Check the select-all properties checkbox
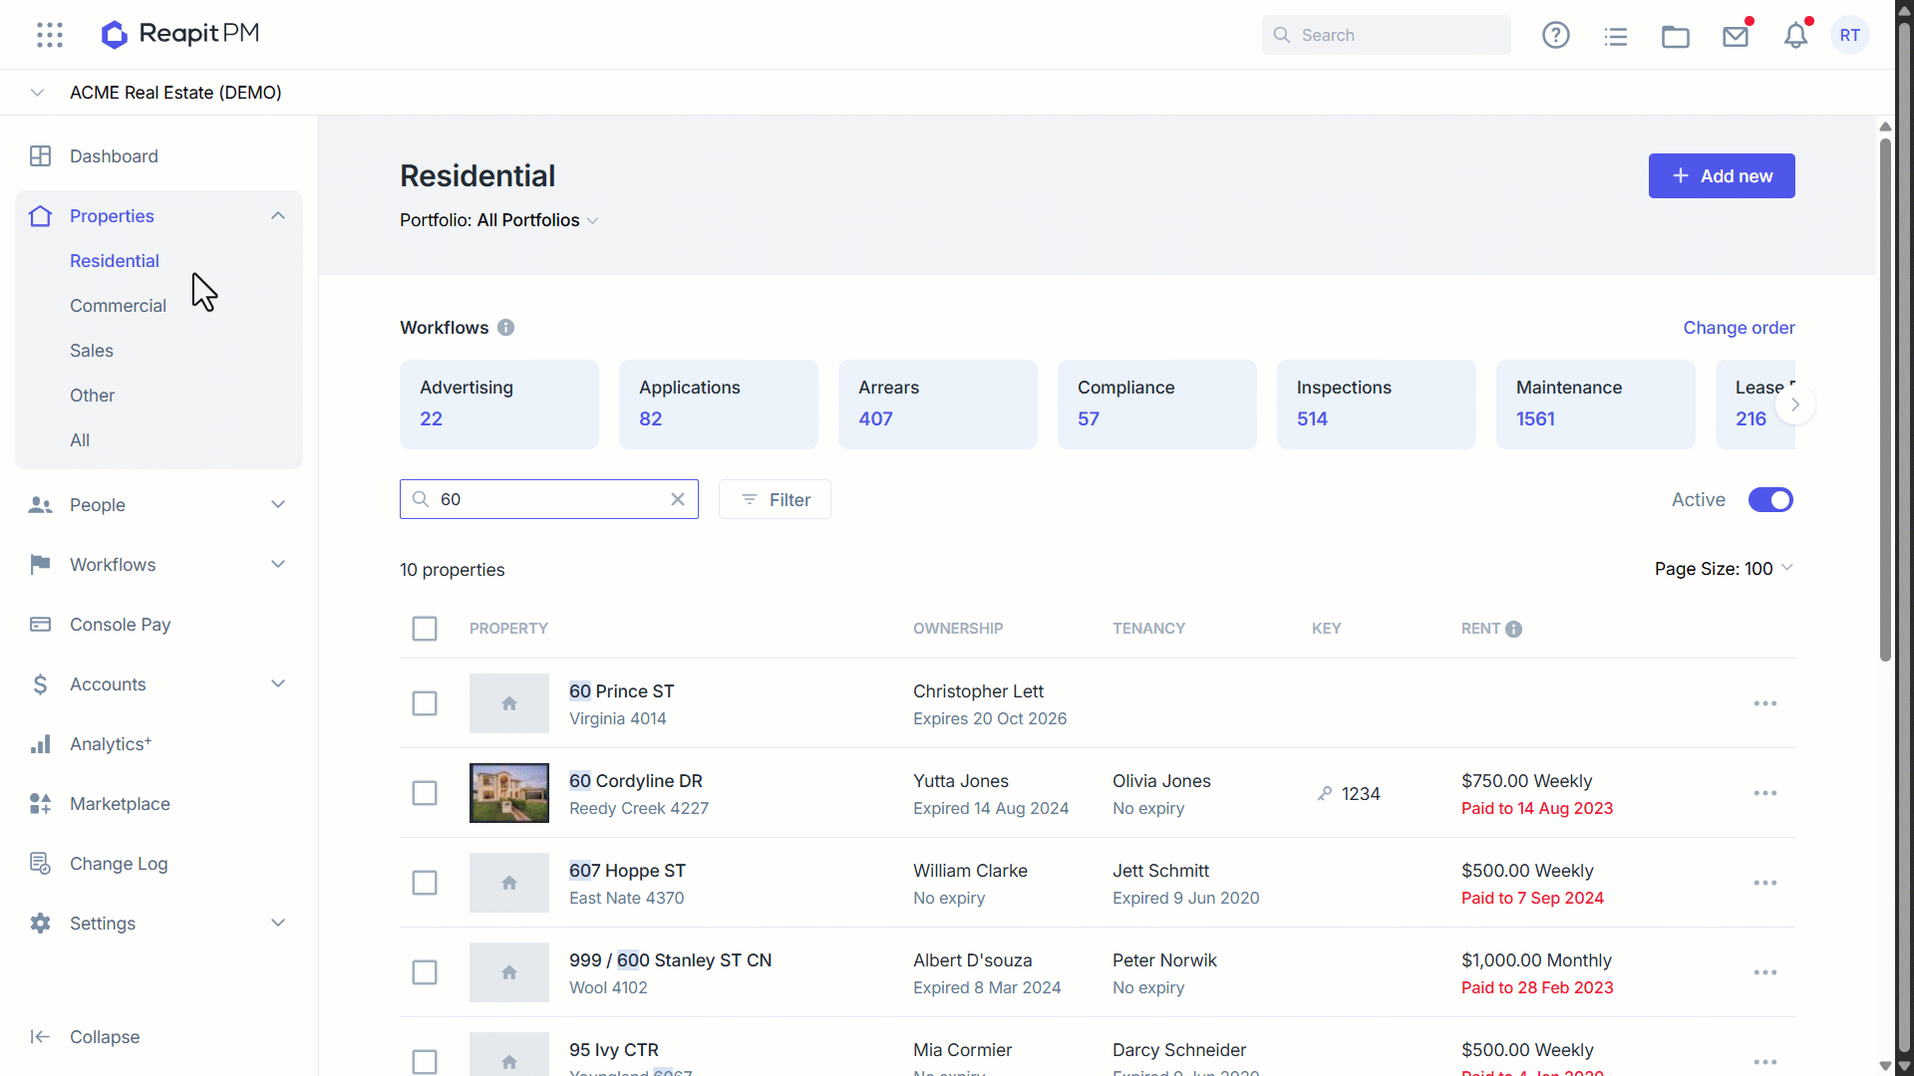 (x=425, y=629)
